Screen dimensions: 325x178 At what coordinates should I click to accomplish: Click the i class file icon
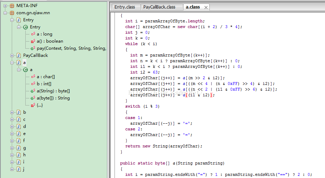19,162
